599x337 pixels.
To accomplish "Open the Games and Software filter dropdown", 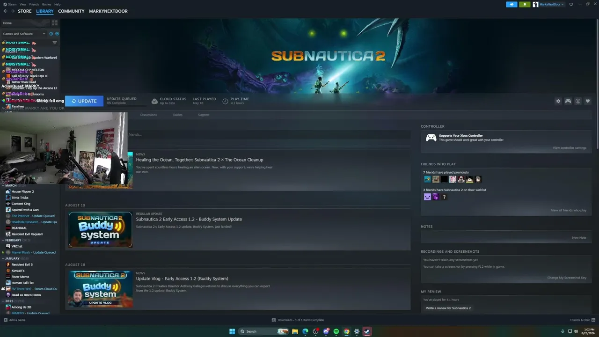I will tap(24, 34).
